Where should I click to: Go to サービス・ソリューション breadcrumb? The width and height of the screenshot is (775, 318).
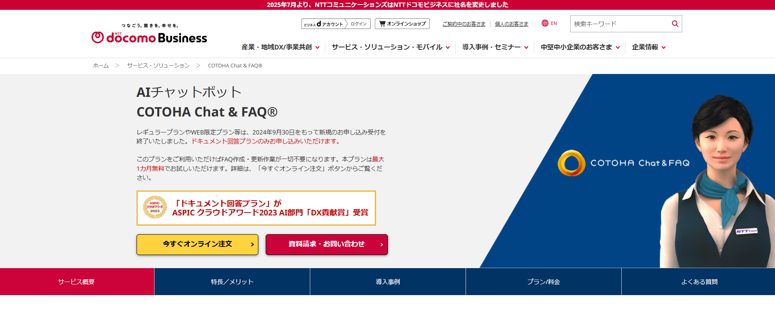[158, 65]
